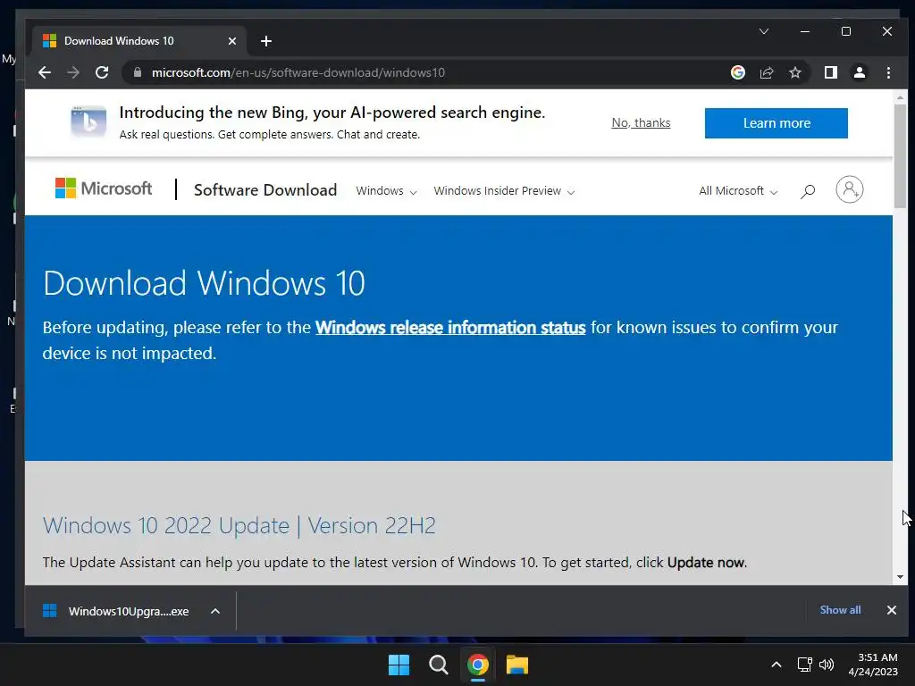The height and width of the screenshot is (686, 915).
Task: Click the Bing logo in the banner
Action: tap(88, 121)
